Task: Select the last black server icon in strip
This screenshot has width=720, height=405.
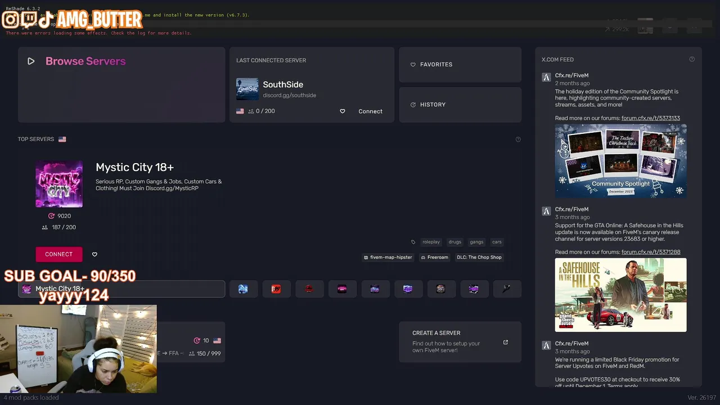Action: pyautogui.click(x=507, y=289)
